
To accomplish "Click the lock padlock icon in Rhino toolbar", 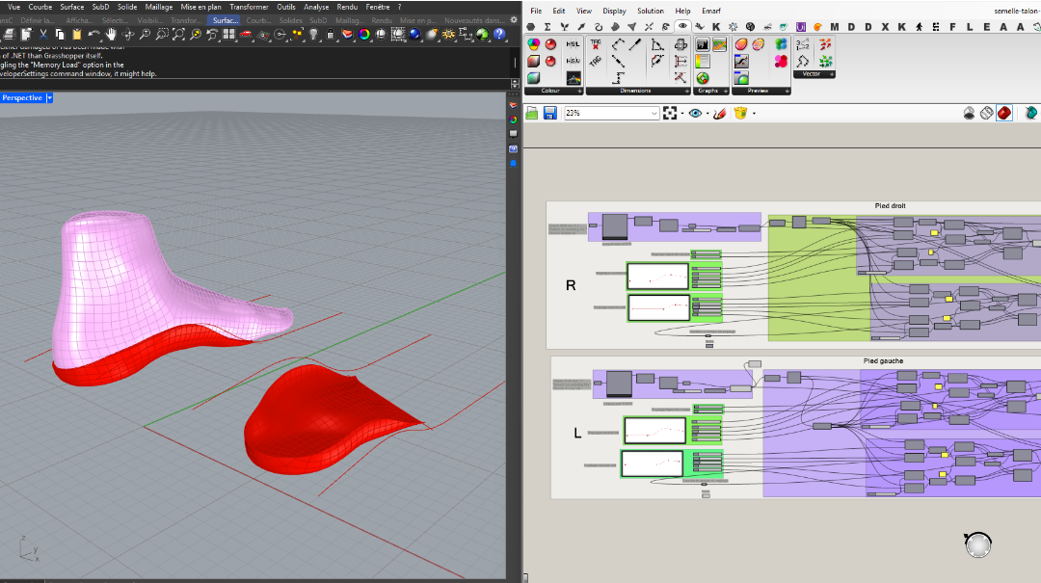I will point(330,35).
